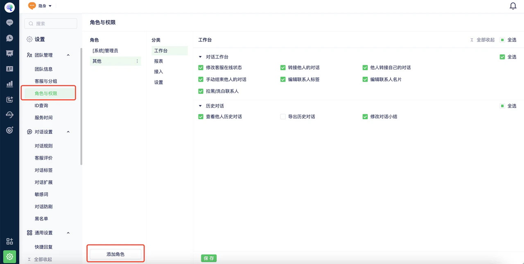Screen dimensions: 524x264
Task: Open 快捷回复 settings page
Action: (x=44, y=247)
